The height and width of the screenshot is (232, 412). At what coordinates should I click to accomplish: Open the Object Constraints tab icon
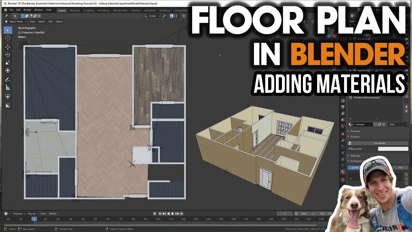click(x=343, y=159)
